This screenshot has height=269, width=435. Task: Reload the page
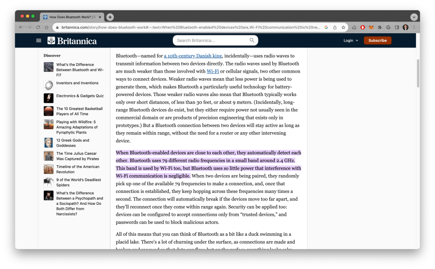point(38,27)
